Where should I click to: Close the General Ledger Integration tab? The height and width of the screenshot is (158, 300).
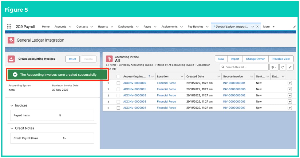(x=257, y=27)
